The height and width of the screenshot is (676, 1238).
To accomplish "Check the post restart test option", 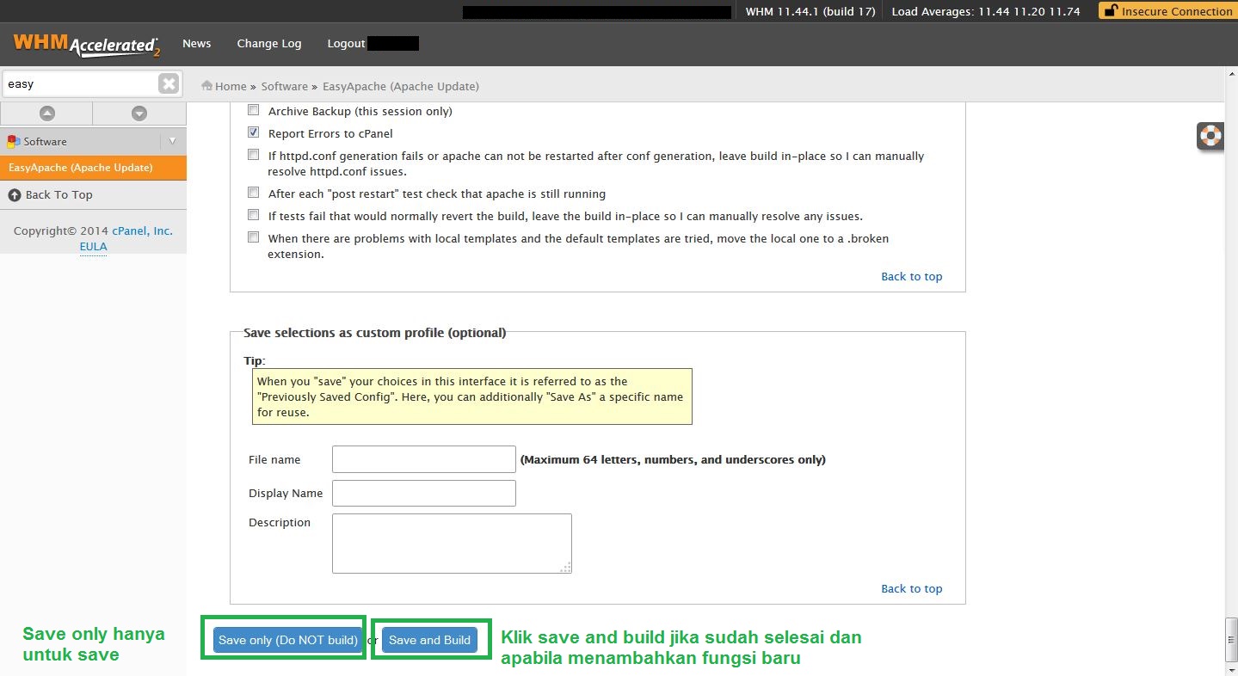I will [x=253, y=193].
